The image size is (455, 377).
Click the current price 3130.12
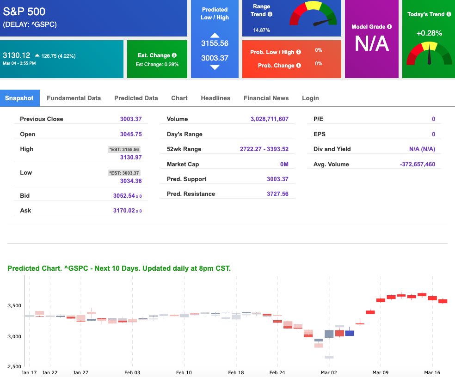point(17,55)
